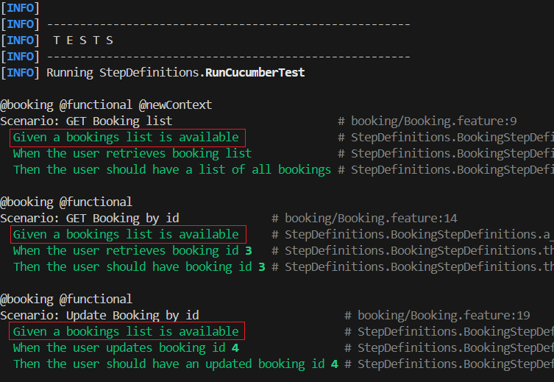
Task: Click the 'Scenario: GET Booking by id' line
Action: pyautogui.click(x=89, y=219)
